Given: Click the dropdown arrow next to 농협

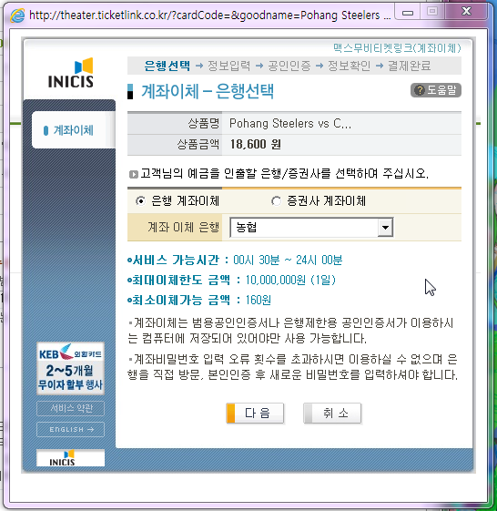Looking at the screenshot, I should pos(385,227).
